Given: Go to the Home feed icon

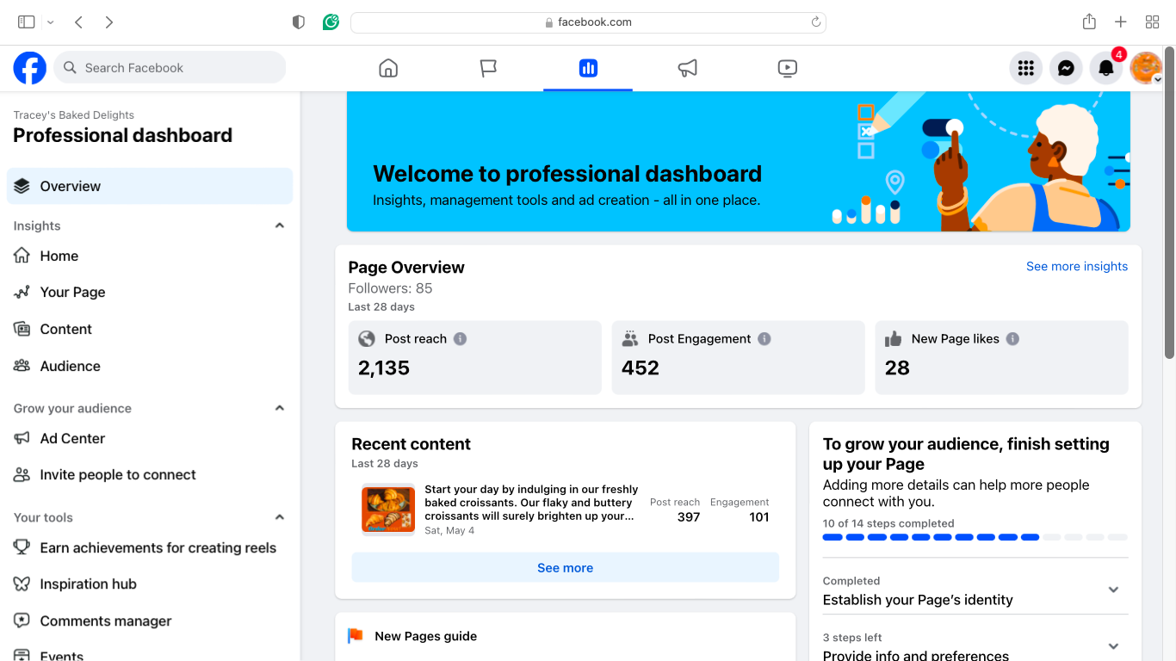Looking at the screenshot, I should point(388,68).
